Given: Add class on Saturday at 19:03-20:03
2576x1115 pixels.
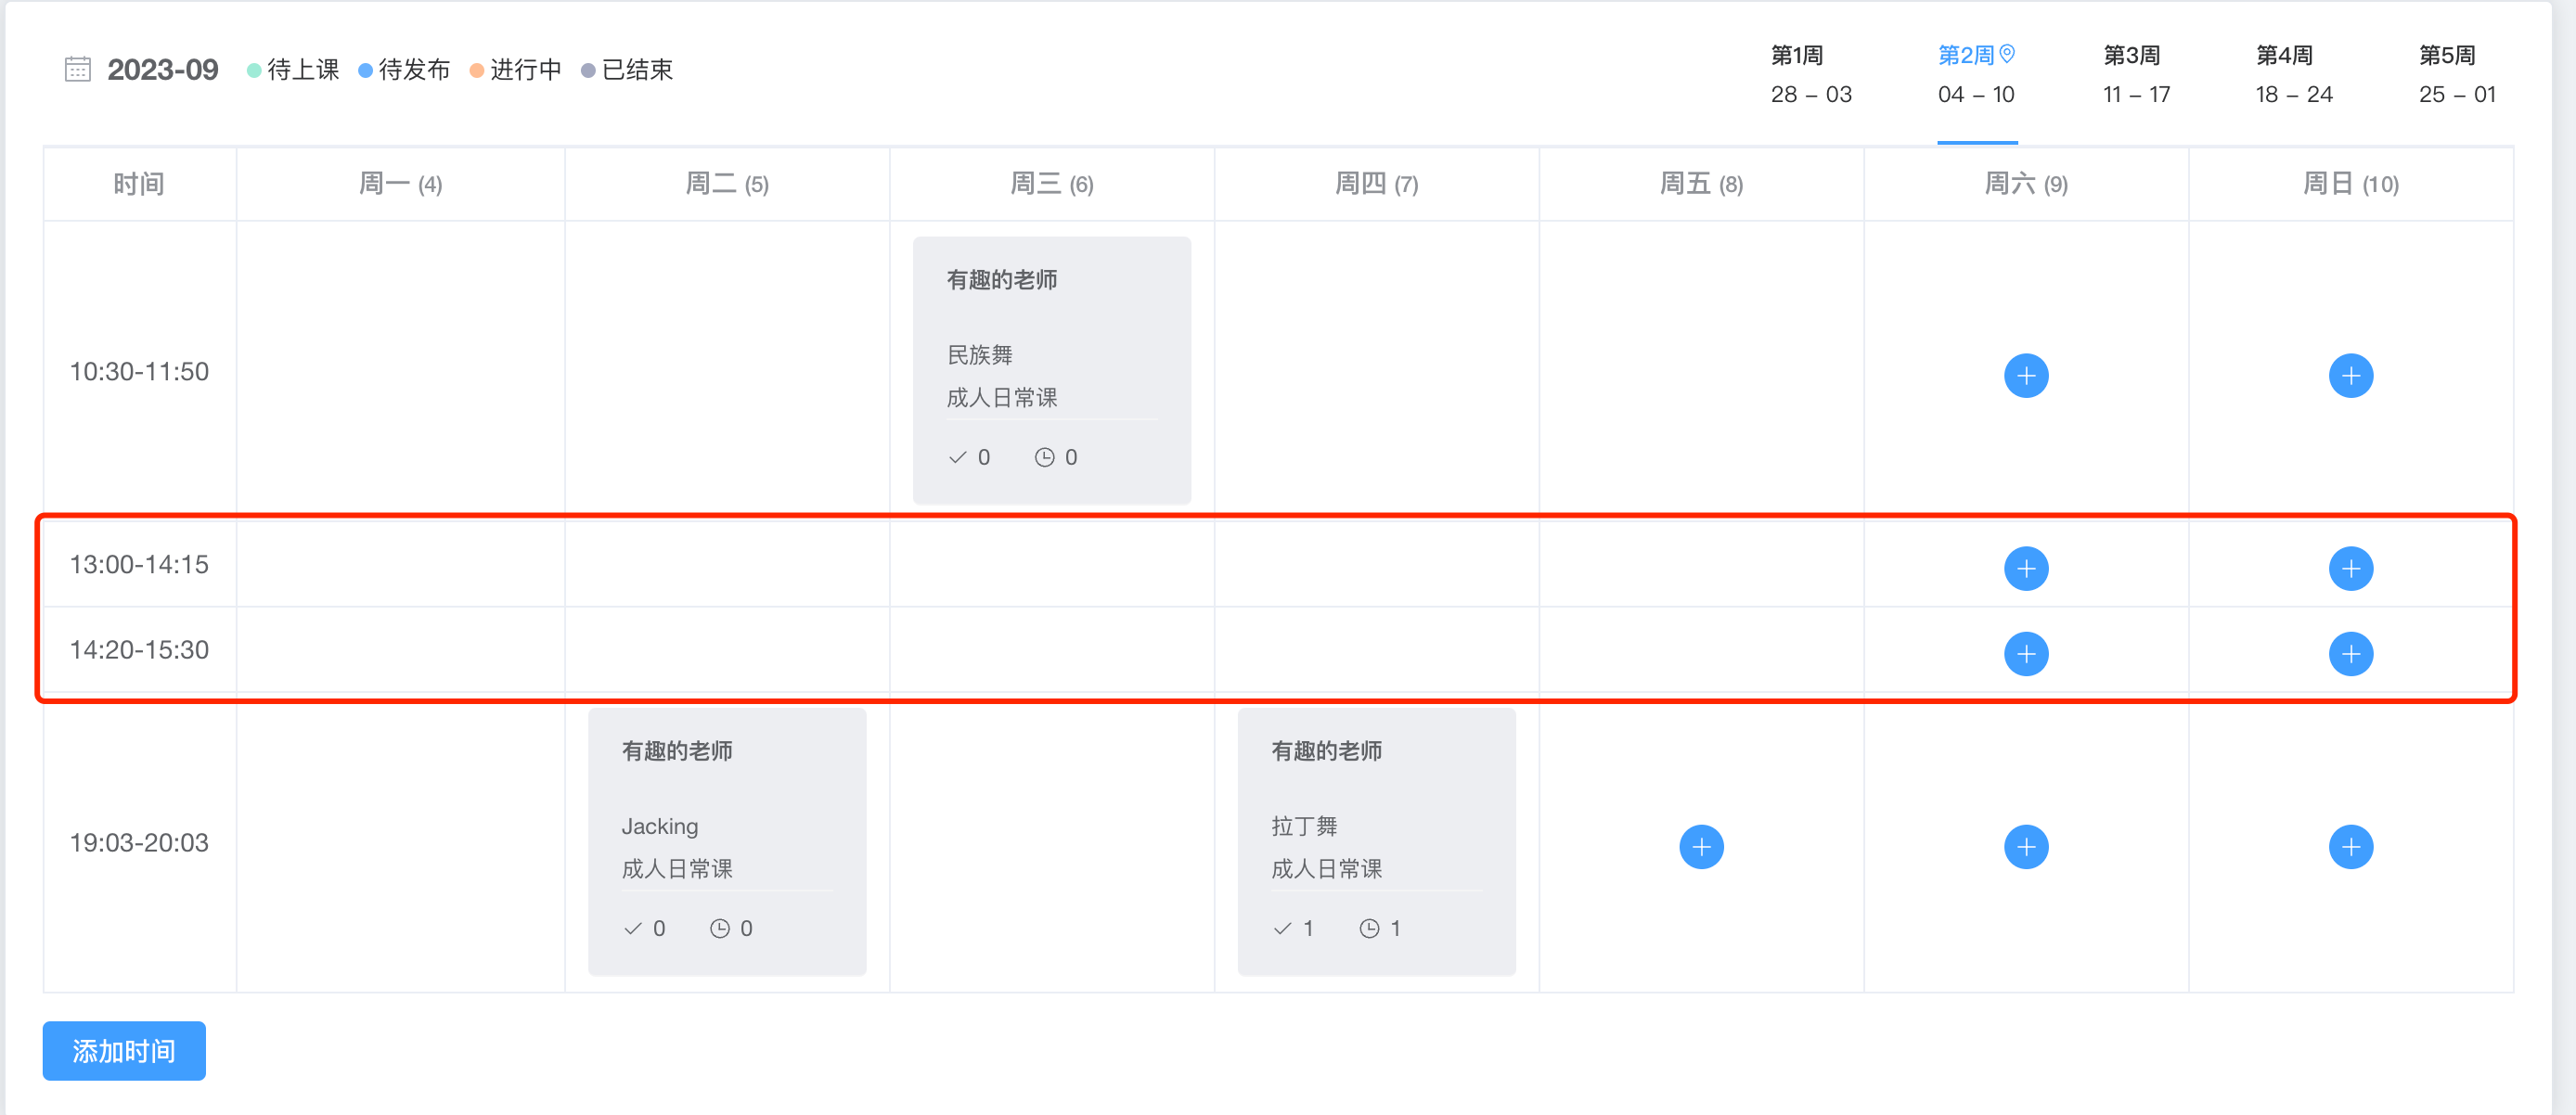Looking at the screenshot, I should pyautogui.click(x=2025, y=847).
